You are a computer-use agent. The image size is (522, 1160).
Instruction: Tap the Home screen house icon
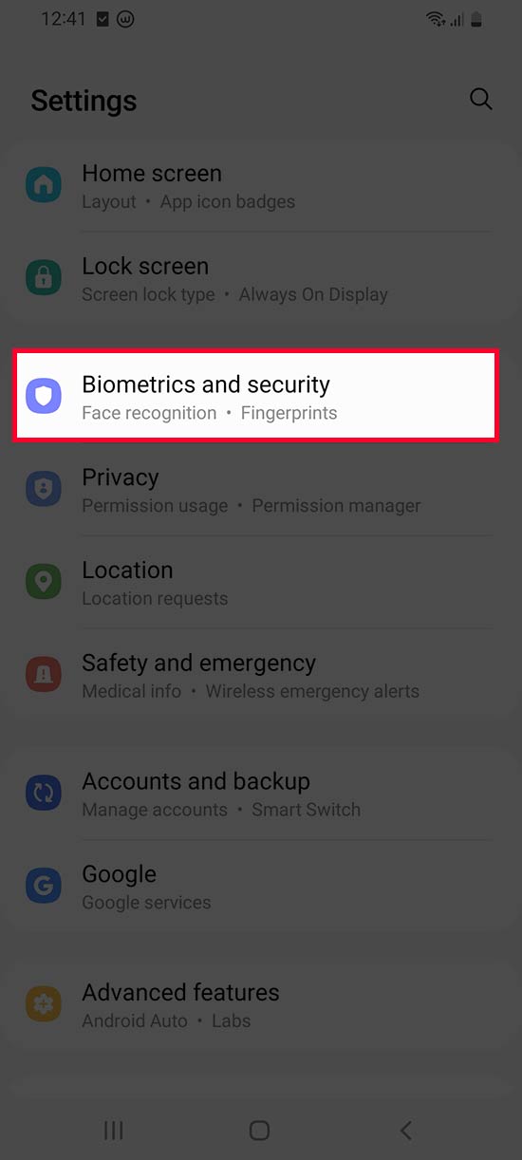click(44, 186)
